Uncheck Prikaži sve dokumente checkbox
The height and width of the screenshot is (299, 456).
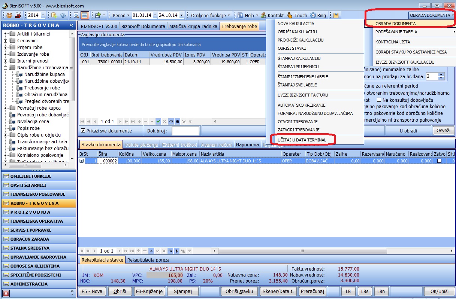(83, 131)
